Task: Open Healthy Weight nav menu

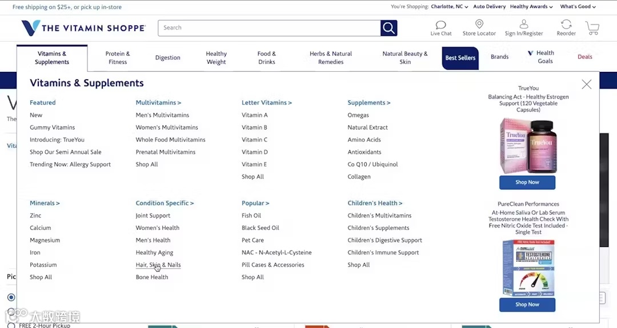Action: click(x=216, y=58)
